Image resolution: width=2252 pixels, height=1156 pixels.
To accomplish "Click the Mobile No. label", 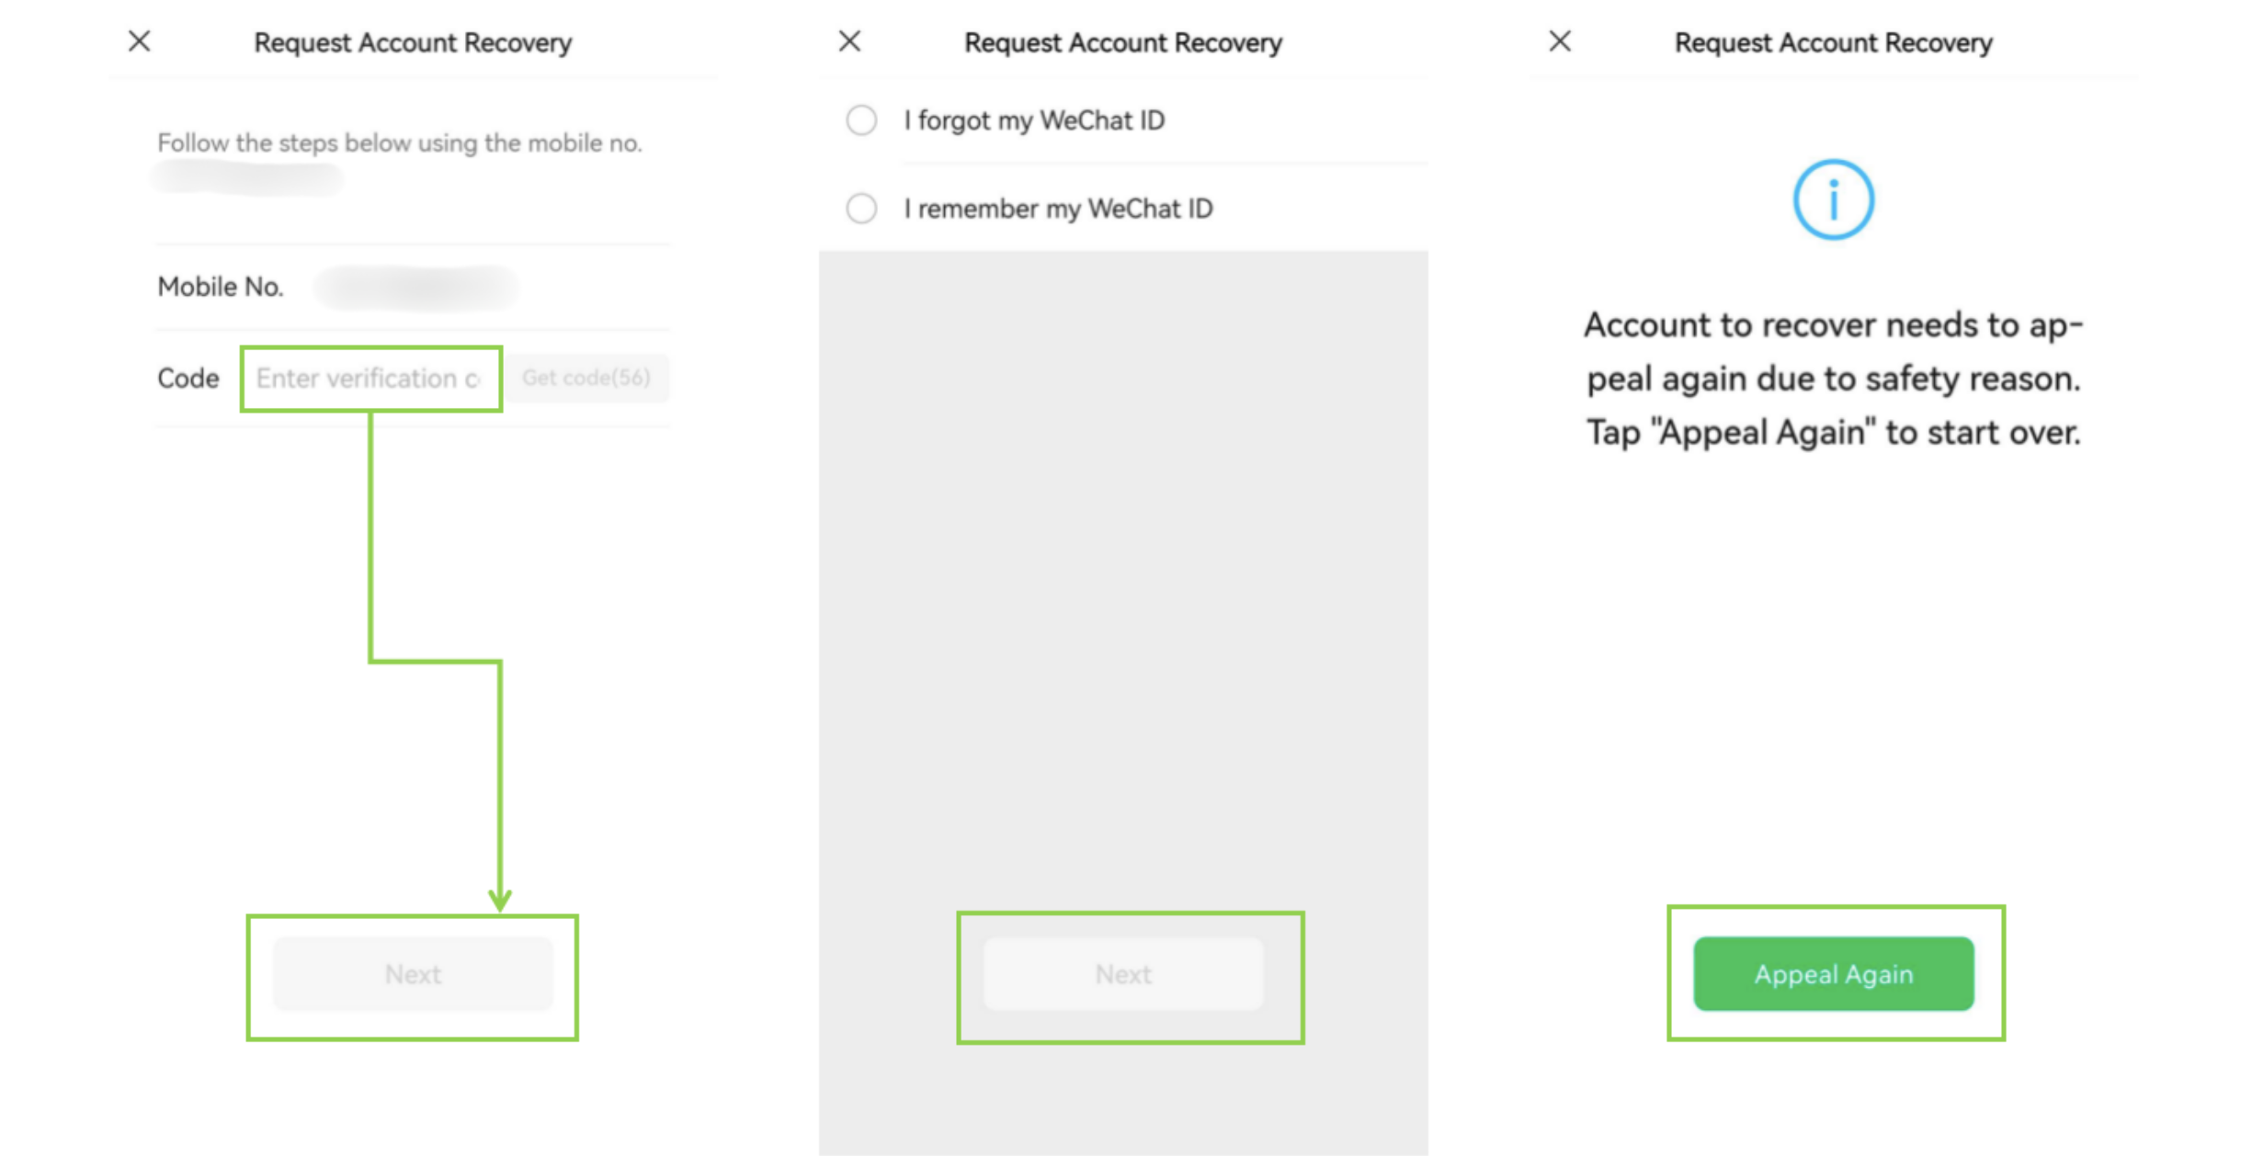I will coord(221,287).
